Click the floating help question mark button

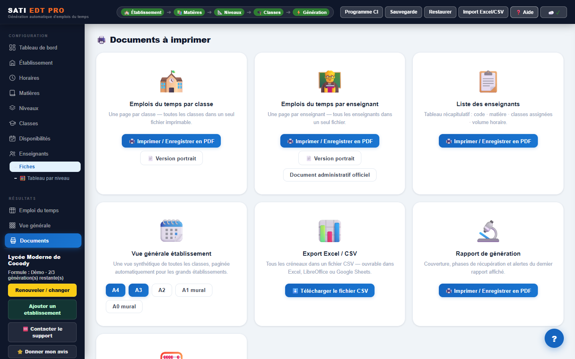(x=554, y=338)
